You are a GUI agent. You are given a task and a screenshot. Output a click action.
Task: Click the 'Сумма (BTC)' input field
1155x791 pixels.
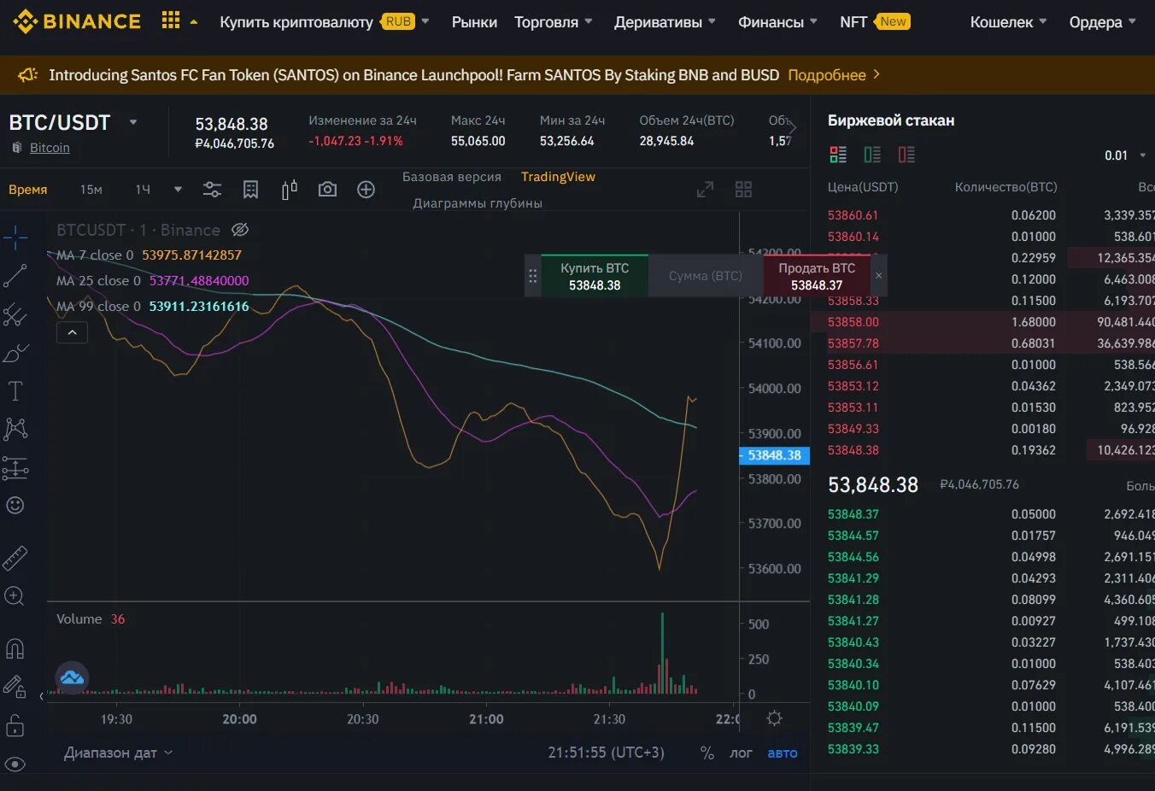[706, 276]
